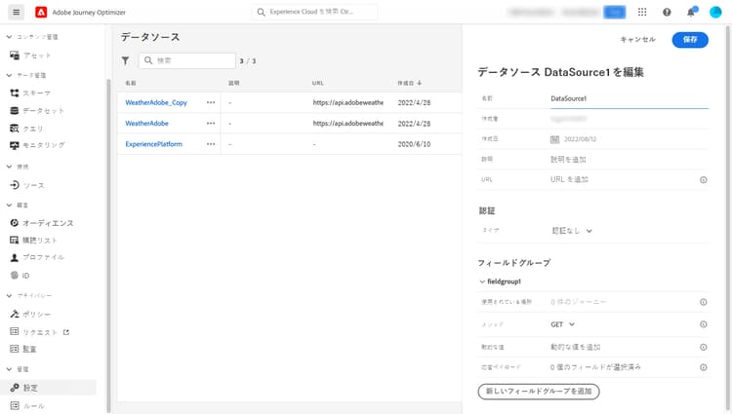Open the user profile avatar
732x414 pixels.
[x=715, y=12]
